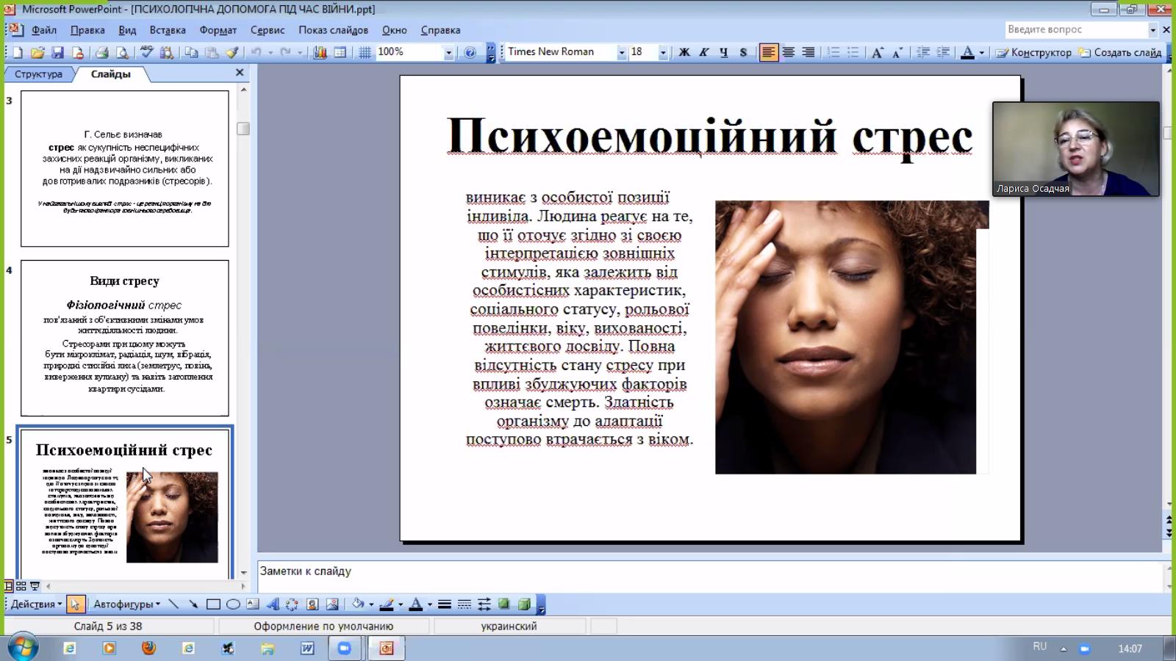Click the Windows Start button

(x=21, y=647)
